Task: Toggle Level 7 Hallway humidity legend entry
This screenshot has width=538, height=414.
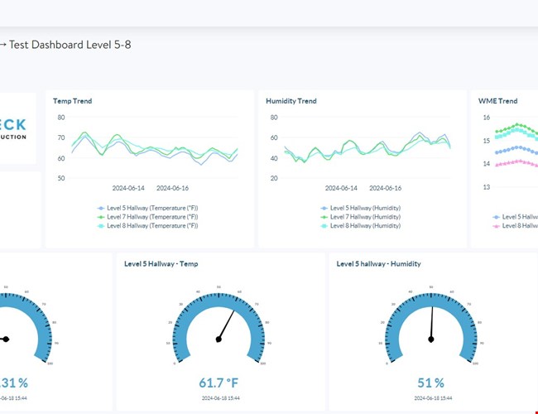Action: tap(361, 217)
